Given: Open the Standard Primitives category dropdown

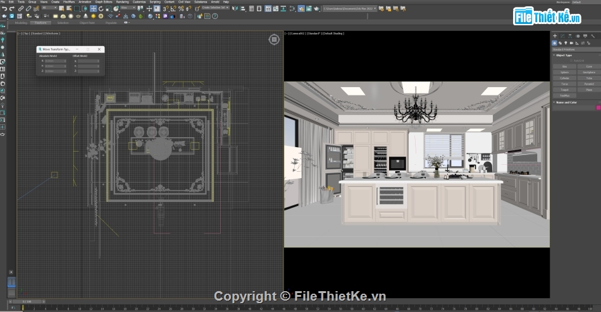Looking at the screenshot, I should [576, 49].
